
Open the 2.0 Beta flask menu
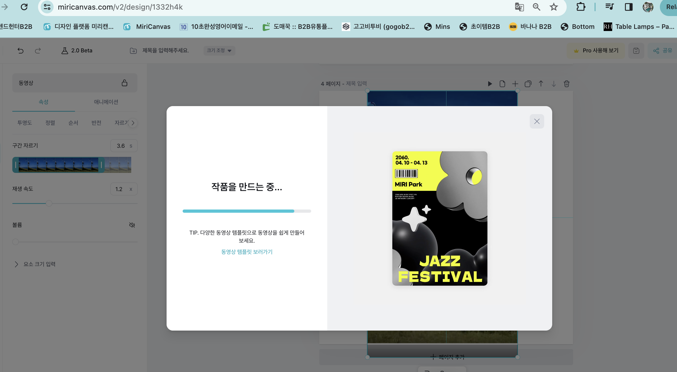coord(77,51)
